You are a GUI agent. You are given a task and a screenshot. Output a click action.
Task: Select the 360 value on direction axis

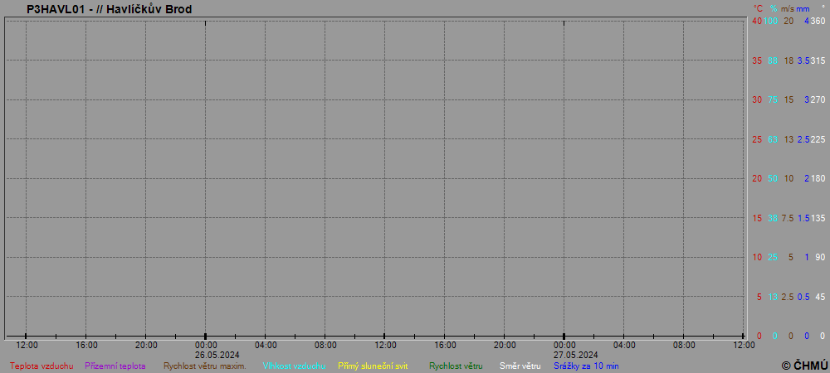pos(818,22)
